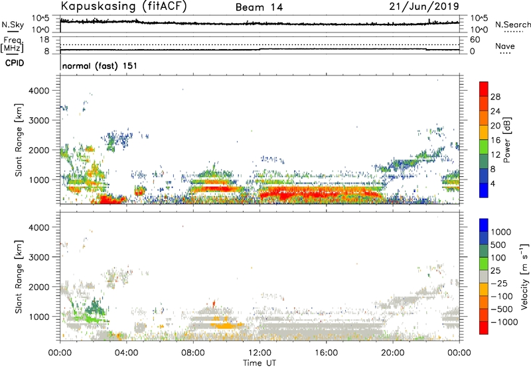Select the Freq. [MHz] axis label
531x367 pixels.
(x=13, y=45)
